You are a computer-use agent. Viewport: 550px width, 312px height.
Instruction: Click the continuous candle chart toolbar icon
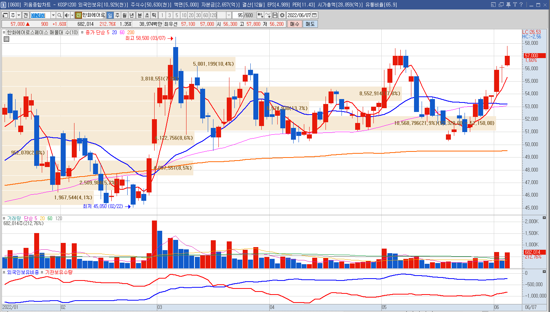[x=260, y=15]
